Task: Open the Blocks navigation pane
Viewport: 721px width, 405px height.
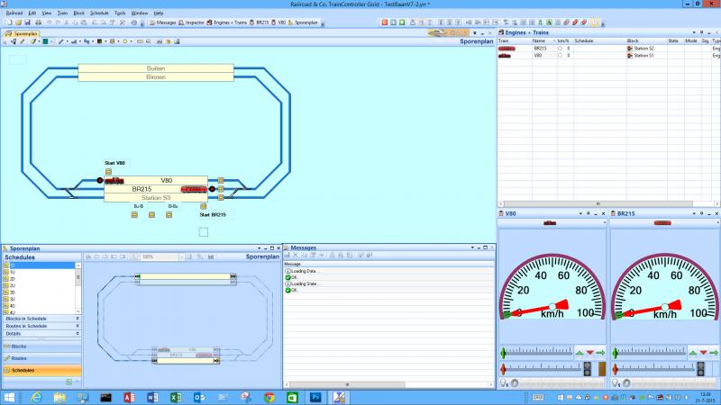Action: (x=41, y=346)
